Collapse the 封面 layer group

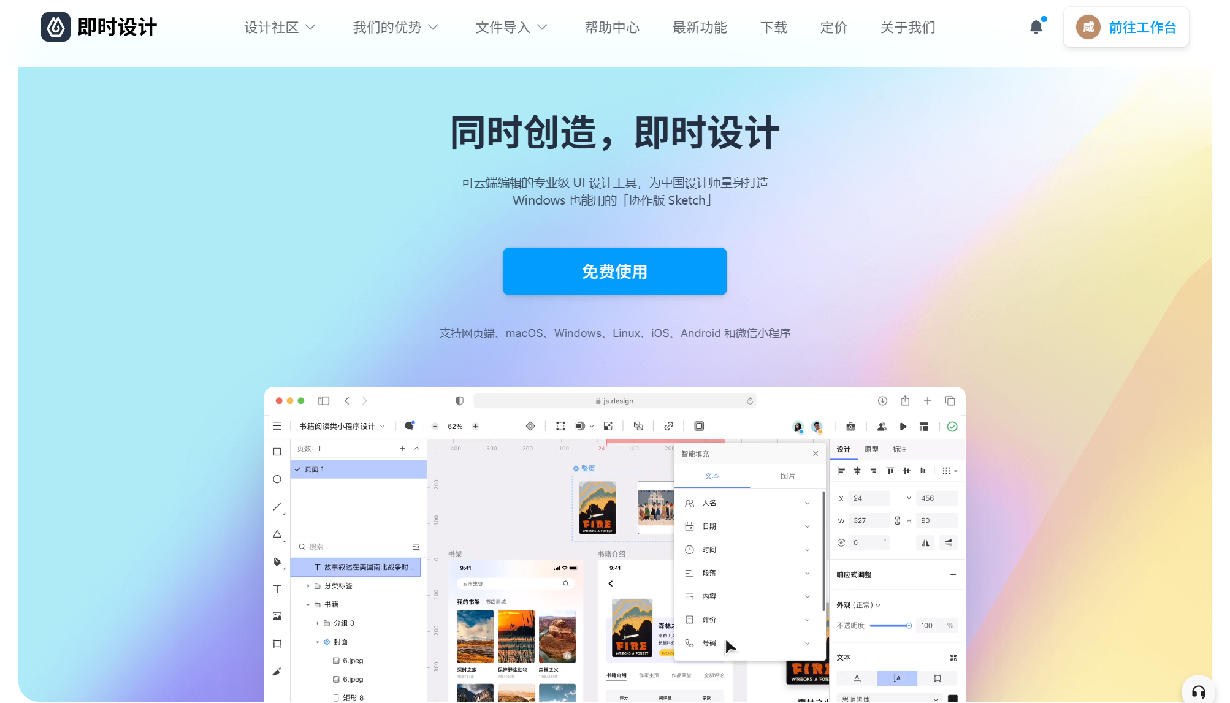pos(318,642)
